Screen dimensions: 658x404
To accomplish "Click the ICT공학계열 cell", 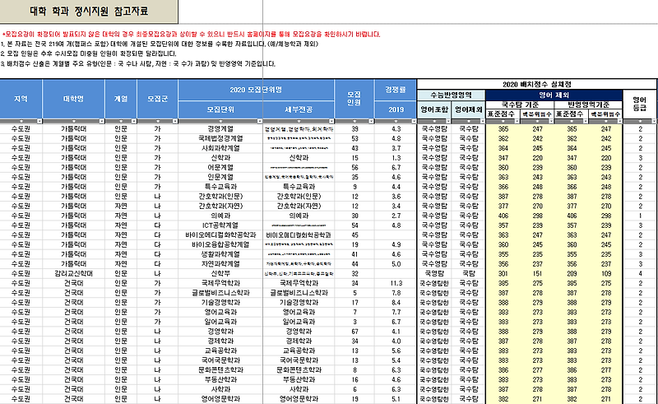I will (220, 225).
